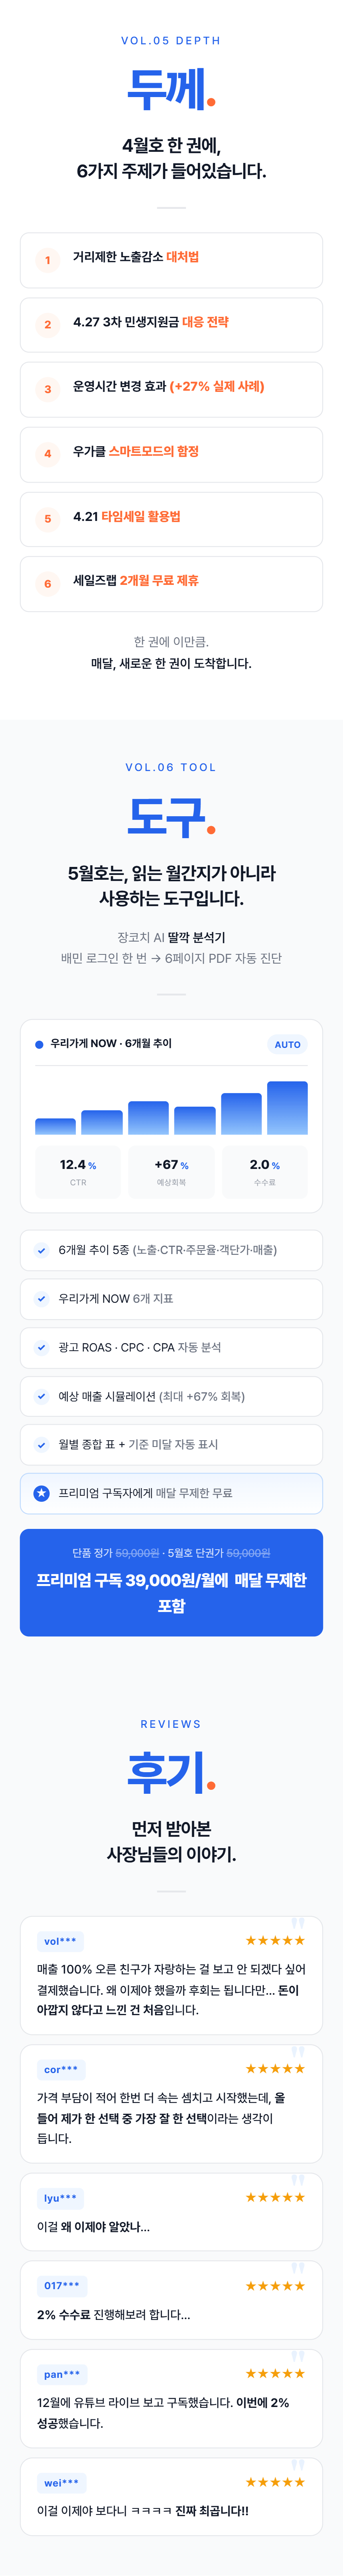Click 프리미엄 구독 39,000원/월 banner button
The width and height of the screenshot is (343, 2576).
click(x=171, y=1582)
